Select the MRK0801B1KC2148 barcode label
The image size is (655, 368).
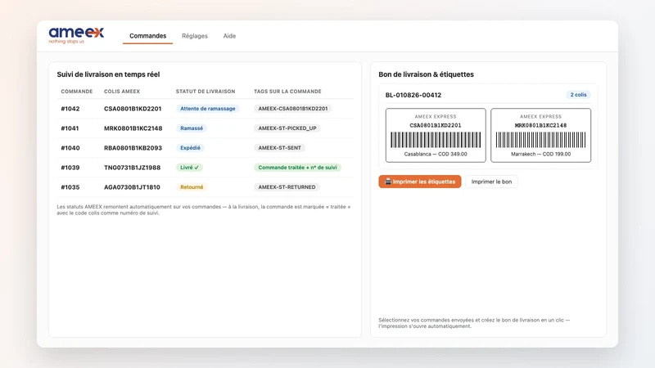(540, 135)
